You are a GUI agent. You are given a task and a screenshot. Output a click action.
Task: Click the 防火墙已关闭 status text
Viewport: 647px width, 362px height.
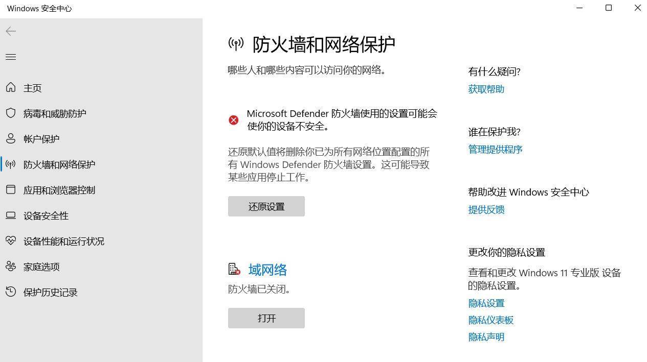click(260, 289)
